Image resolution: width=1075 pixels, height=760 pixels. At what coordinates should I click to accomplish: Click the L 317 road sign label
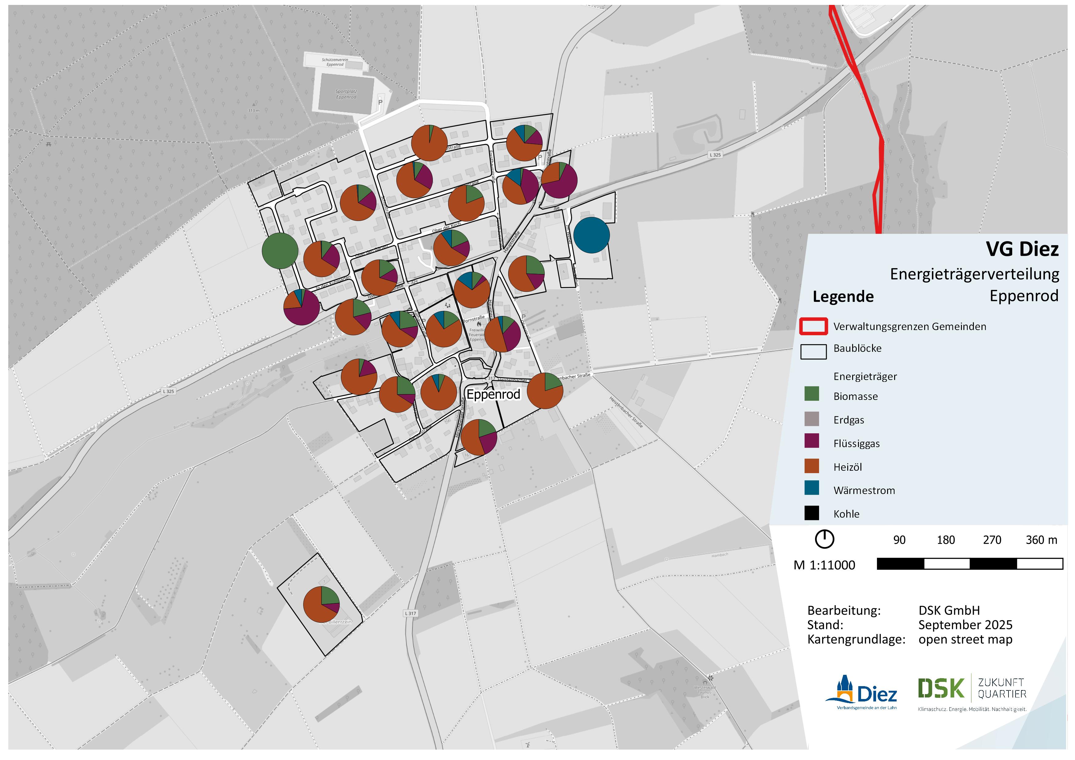tap(410, 613)
